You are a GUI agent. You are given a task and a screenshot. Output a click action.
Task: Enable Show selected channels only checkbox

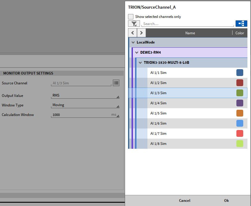tap(131, 17)
